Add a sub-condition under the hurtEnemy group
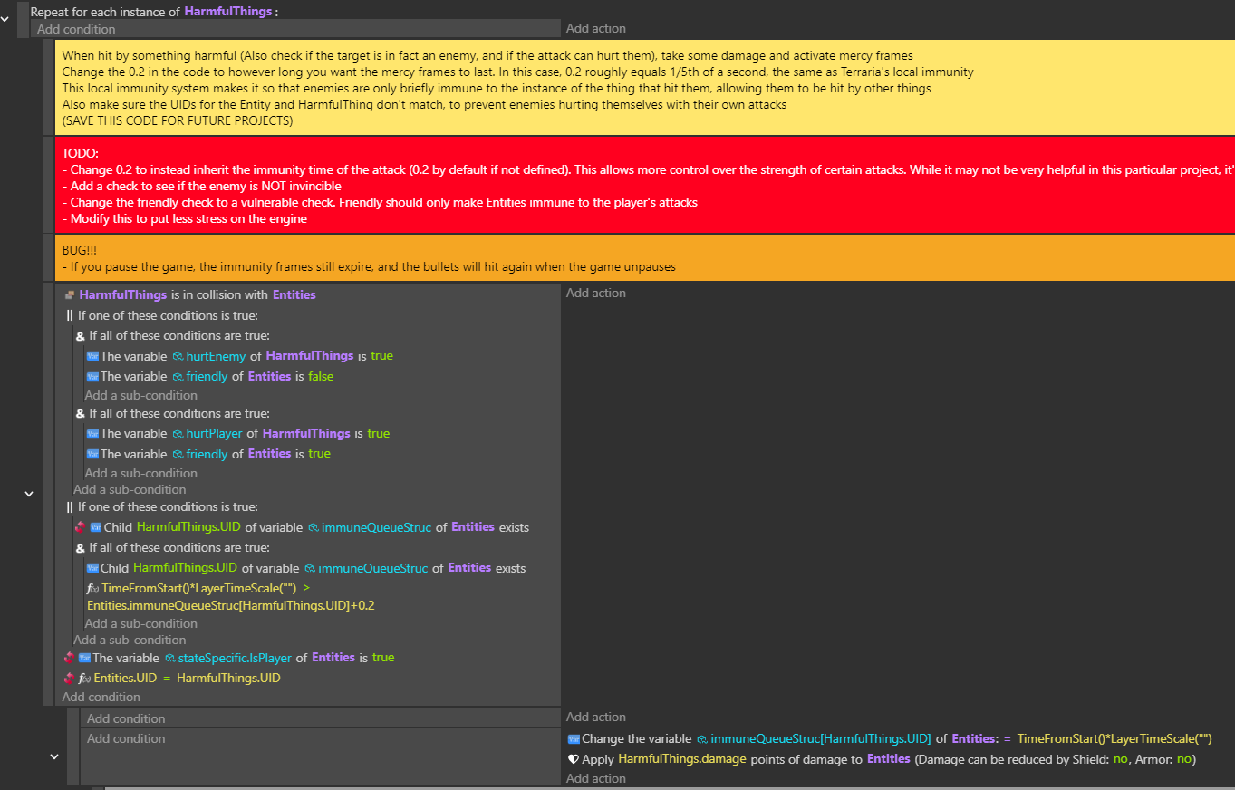This screenshot has height=790, width=1235. 140,395
